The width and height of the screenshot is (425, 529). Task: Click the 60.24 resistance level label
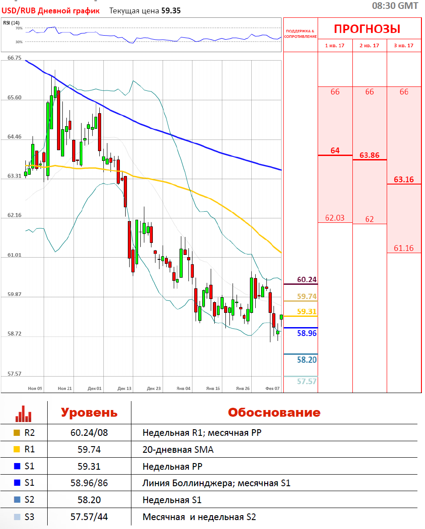click(306, 280)
